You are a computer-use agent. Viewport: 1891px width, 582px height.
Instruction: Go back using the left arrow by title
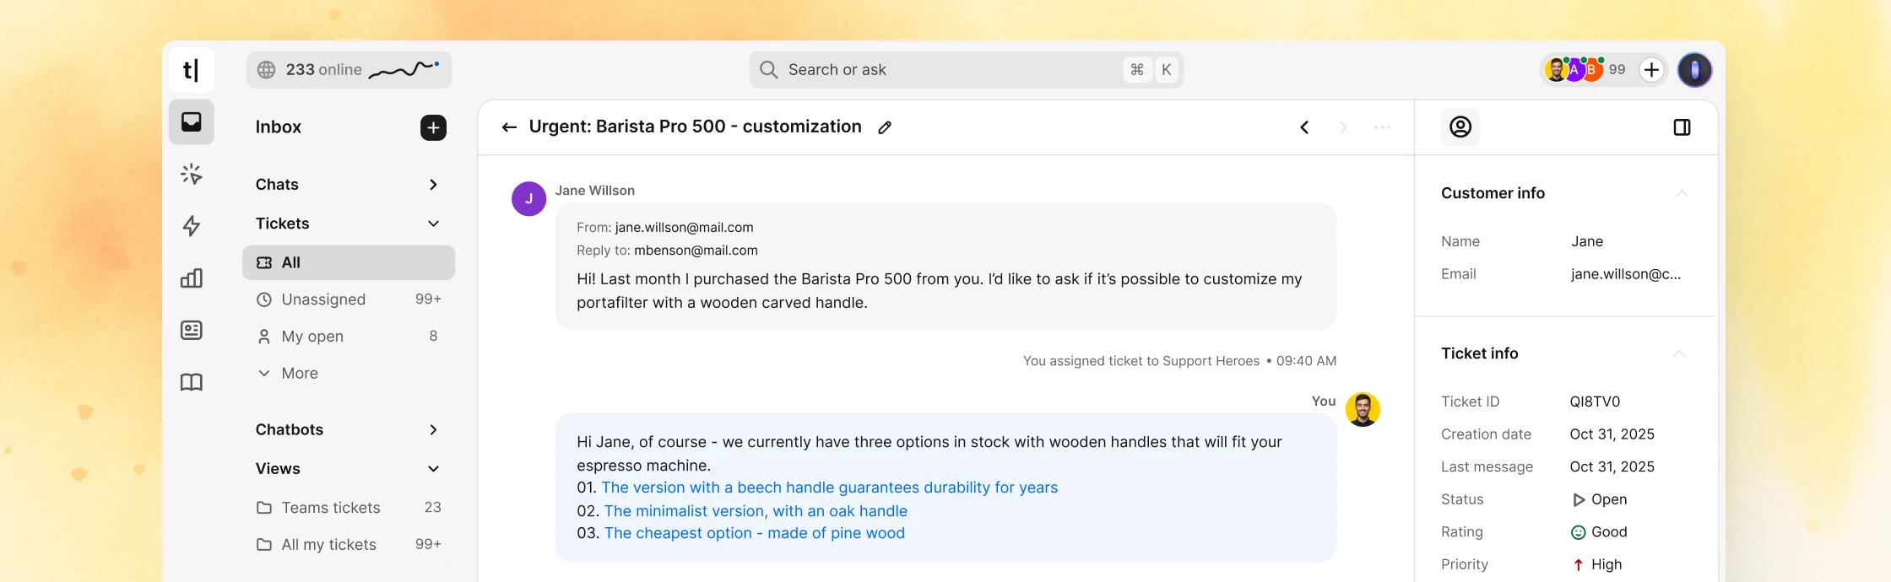coord(509,127)
